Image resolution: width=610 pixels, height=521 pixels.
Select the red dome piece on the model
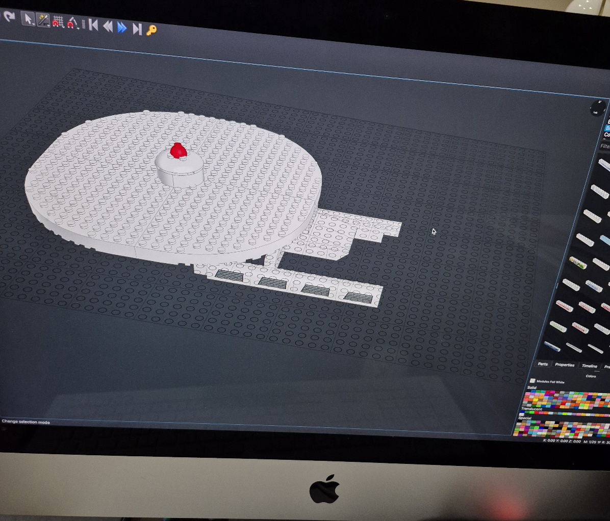click(x=178, y=150)
